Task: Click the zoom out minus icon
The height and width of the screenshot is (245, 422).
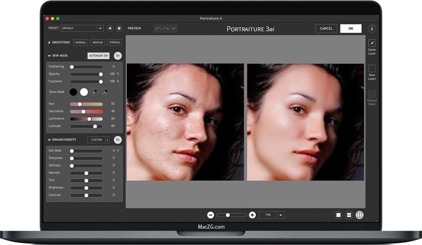Action: click(211, 215)
